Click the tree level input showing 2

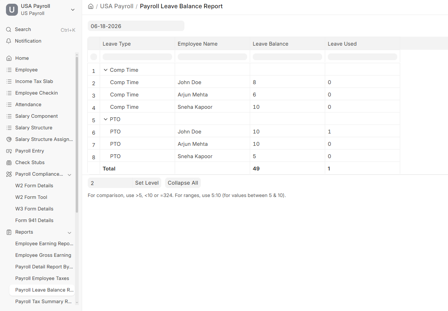[110, 183]
